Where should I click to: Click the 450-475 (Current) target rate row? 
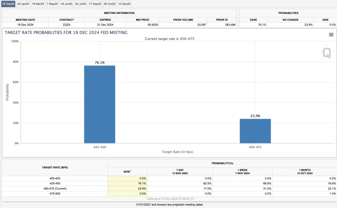(x=55, y=189)
